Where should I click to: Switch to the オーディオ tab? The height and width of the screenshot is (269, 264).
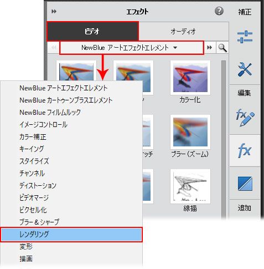183,32
